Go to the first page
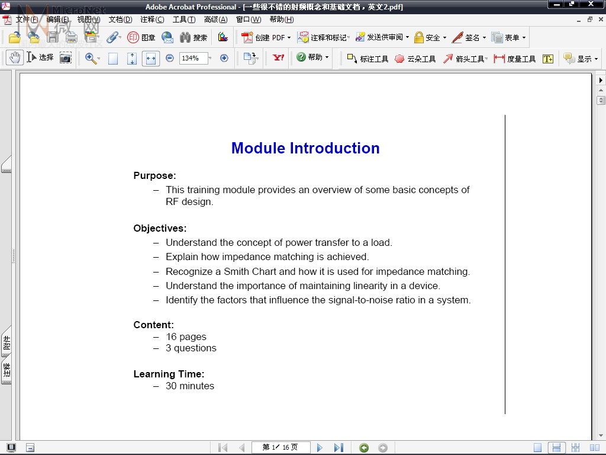This screenshot has height=455, width=606. point(223,448)
